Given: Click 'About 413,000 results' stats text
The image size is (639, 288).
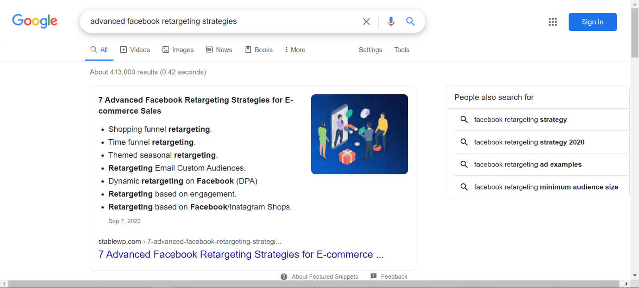Looking at the screenshot, I should (x=148, y=72).
